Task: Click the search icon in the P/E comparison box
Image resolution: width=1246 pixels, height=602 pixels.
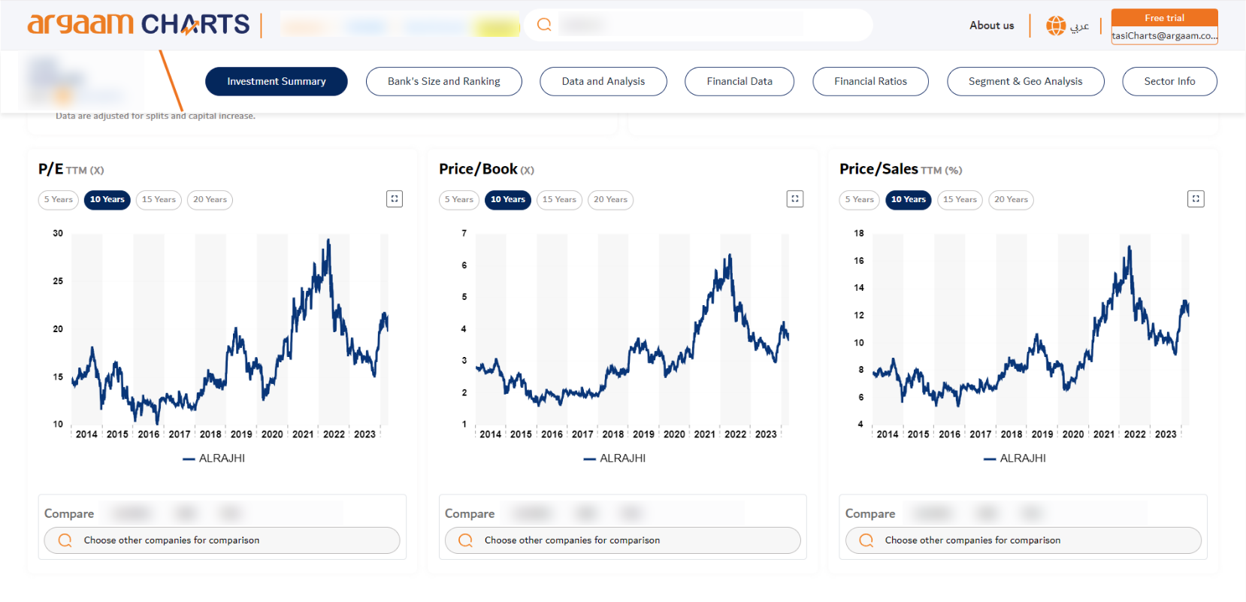Action: [65, 540]
